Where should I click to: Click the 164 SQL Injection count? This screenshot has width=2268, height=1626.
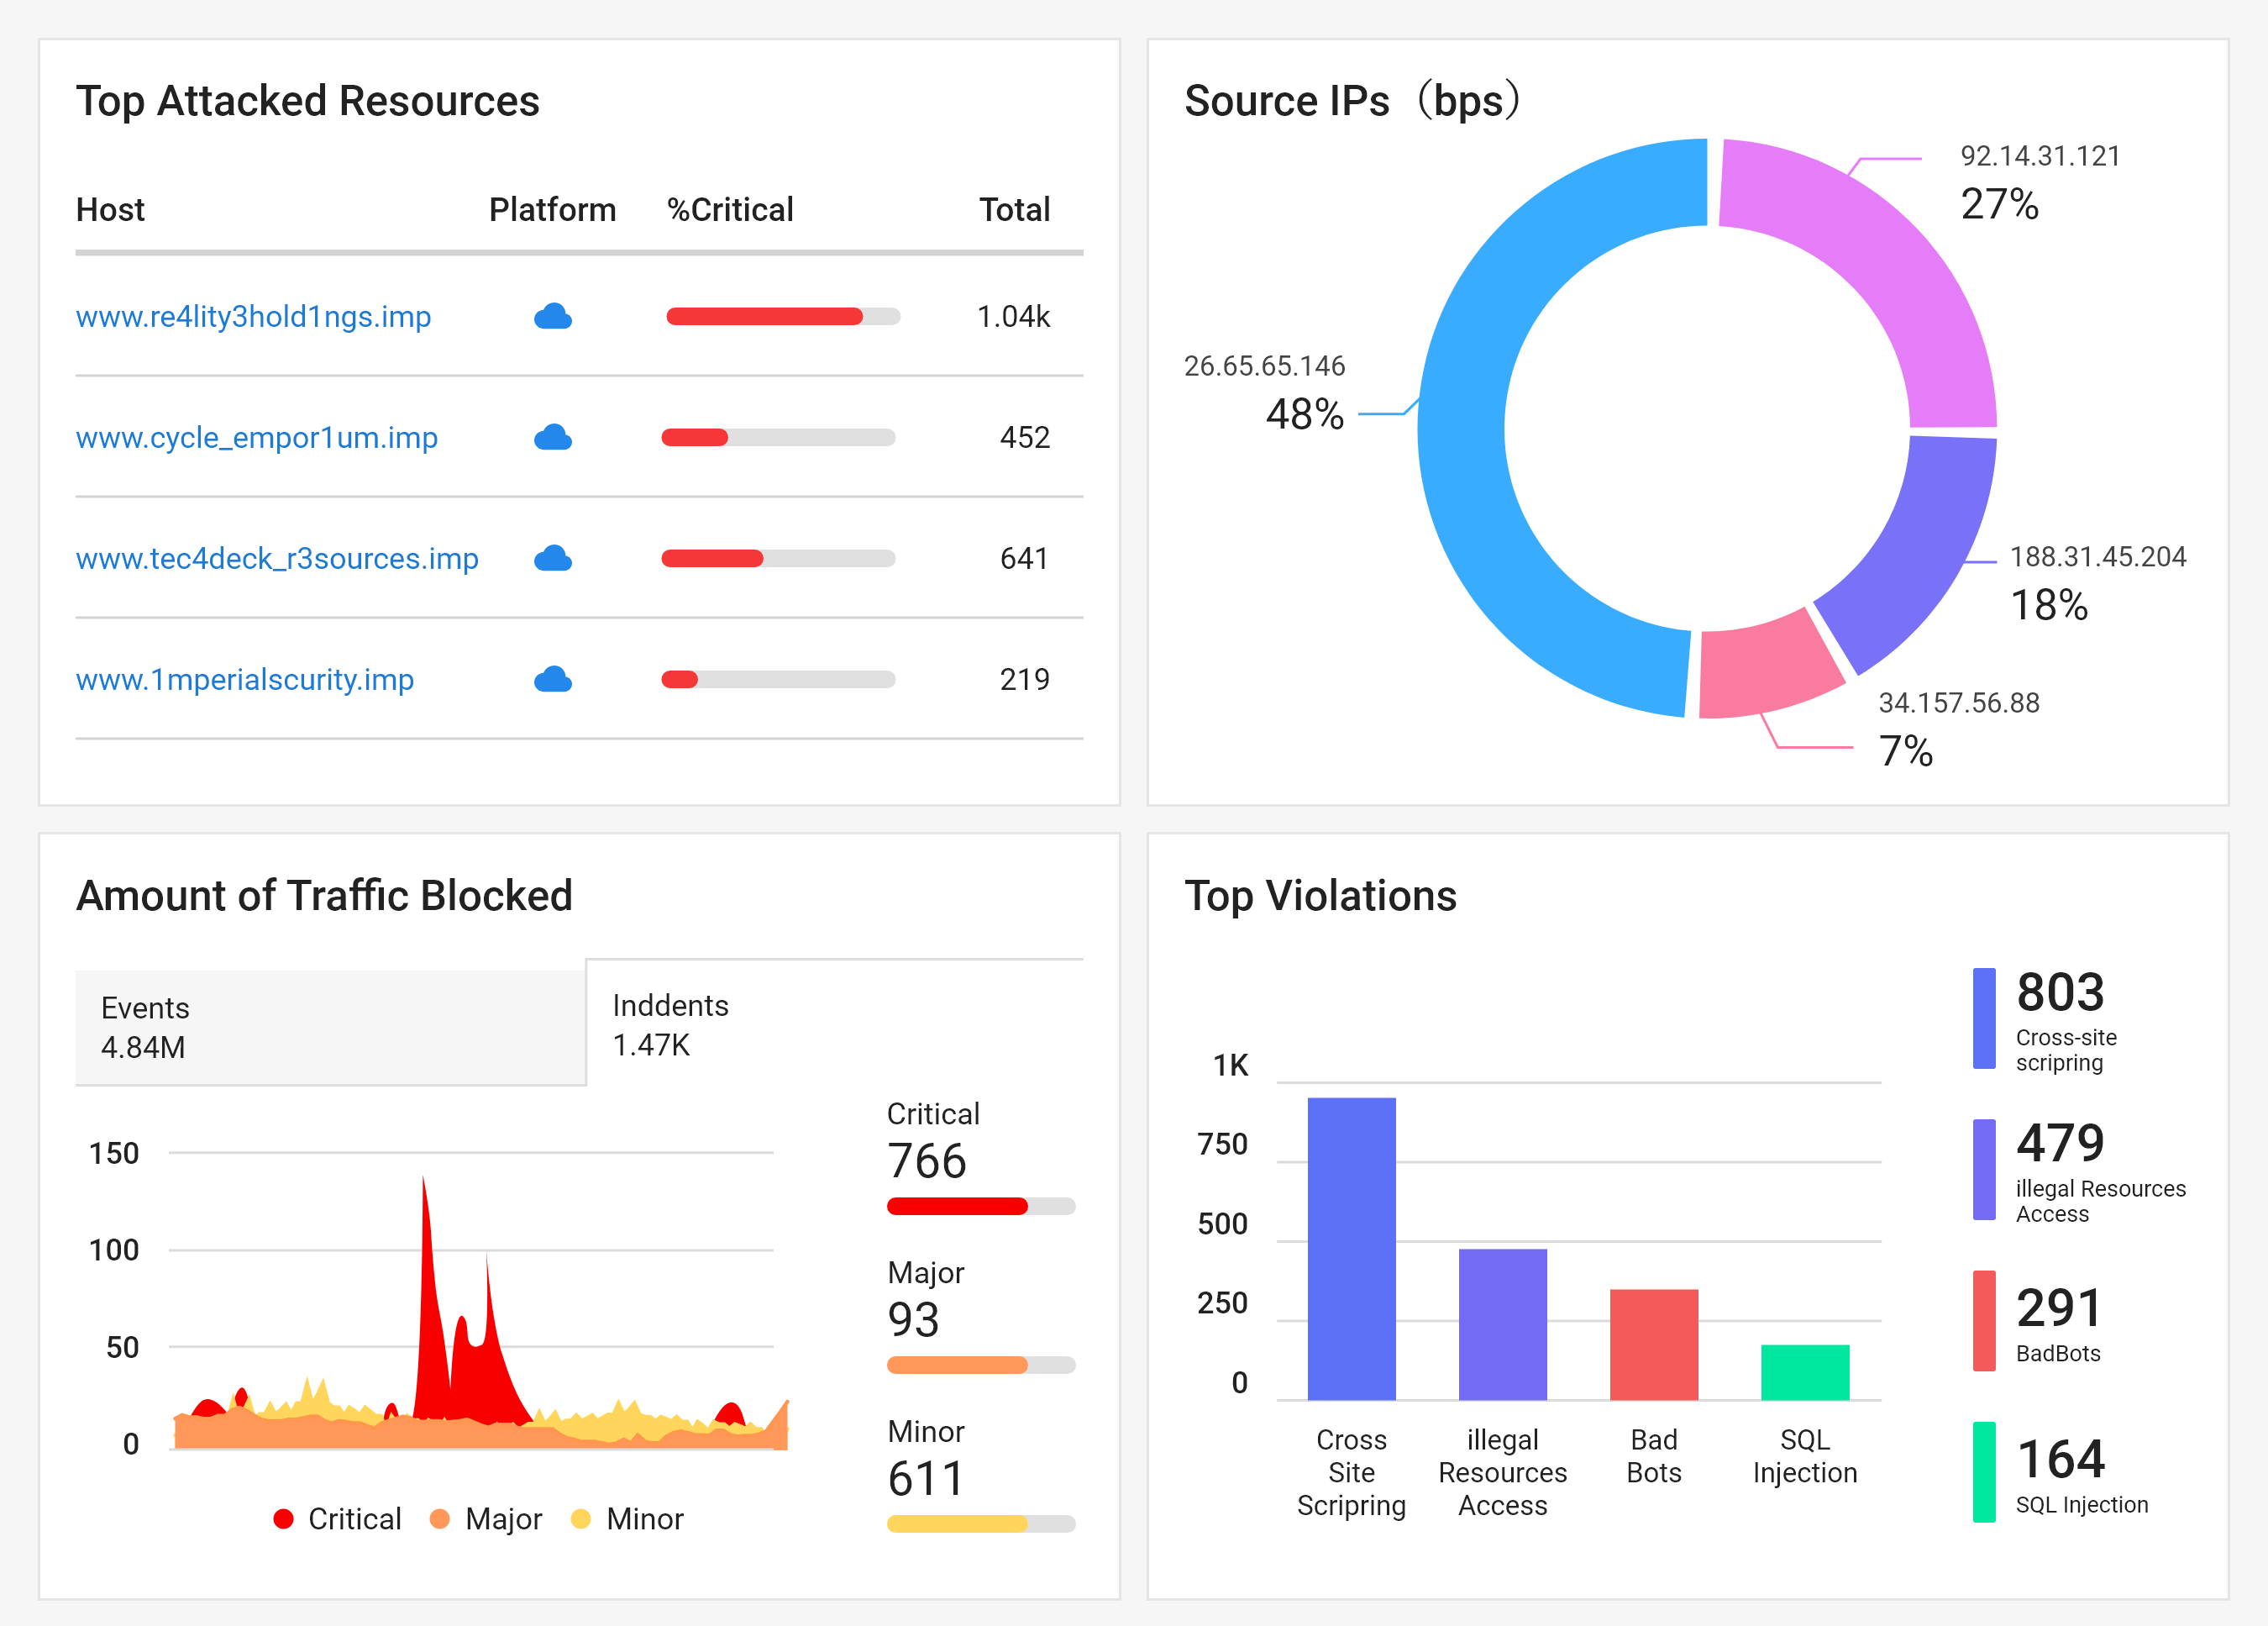(x=2060, y=1459)
